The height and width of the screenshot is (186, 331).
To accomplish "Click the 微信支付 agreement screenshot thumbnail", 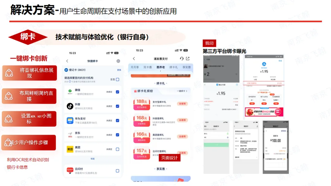I will coord(246,147).
